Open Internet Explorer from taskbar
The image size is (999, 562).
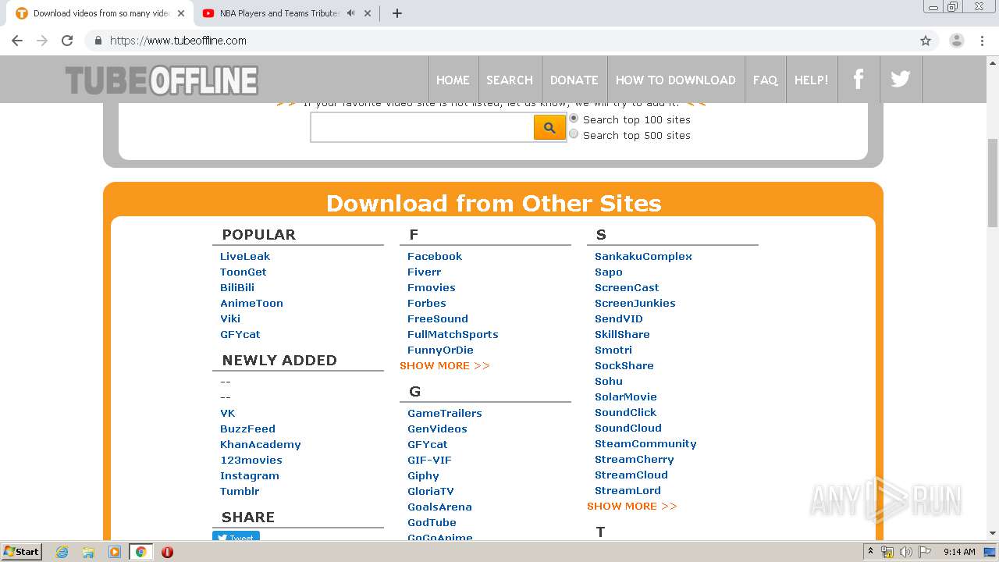62,552
